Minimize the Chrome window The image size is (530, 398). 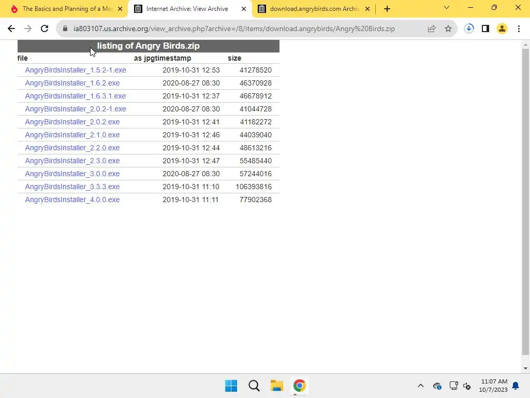coord(470,7)
